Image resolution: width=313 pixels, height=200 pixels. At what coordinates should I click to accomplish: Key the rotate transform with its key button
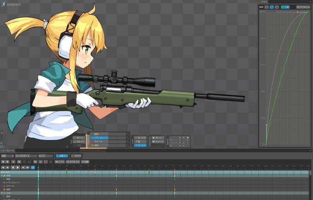128,134
